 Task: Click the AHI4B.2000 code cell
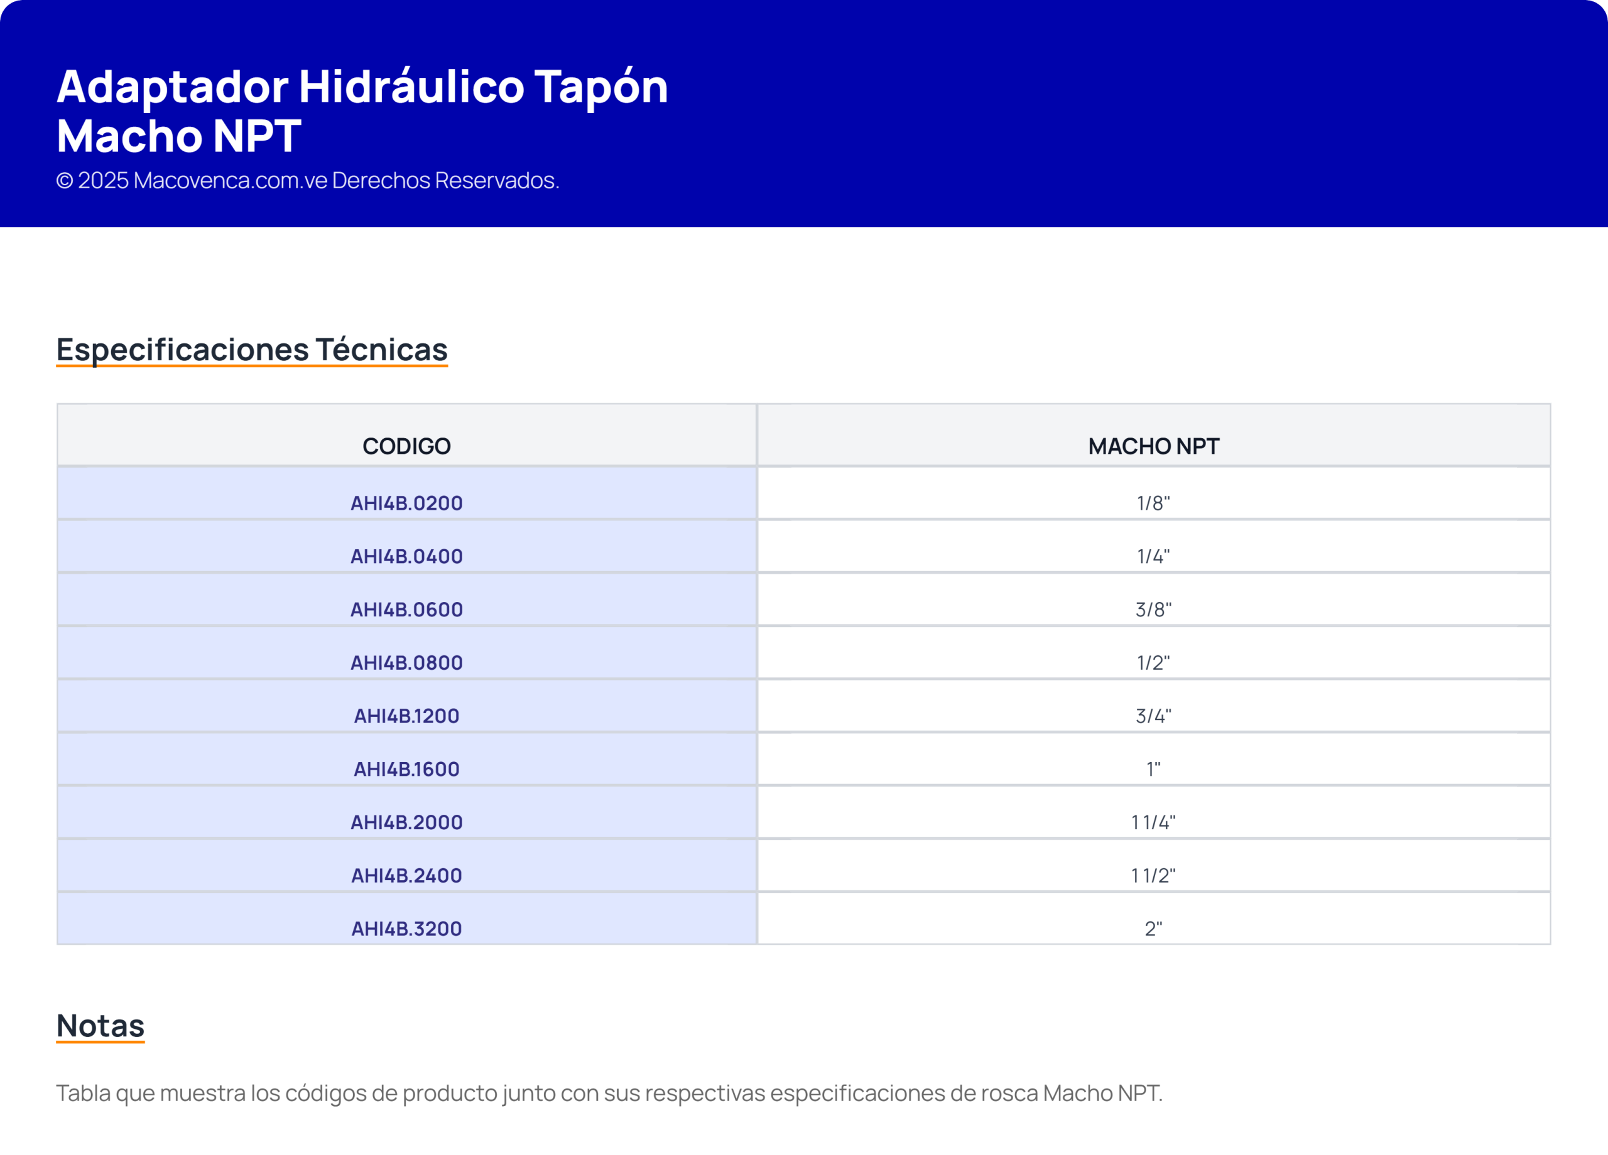[406, 822]
